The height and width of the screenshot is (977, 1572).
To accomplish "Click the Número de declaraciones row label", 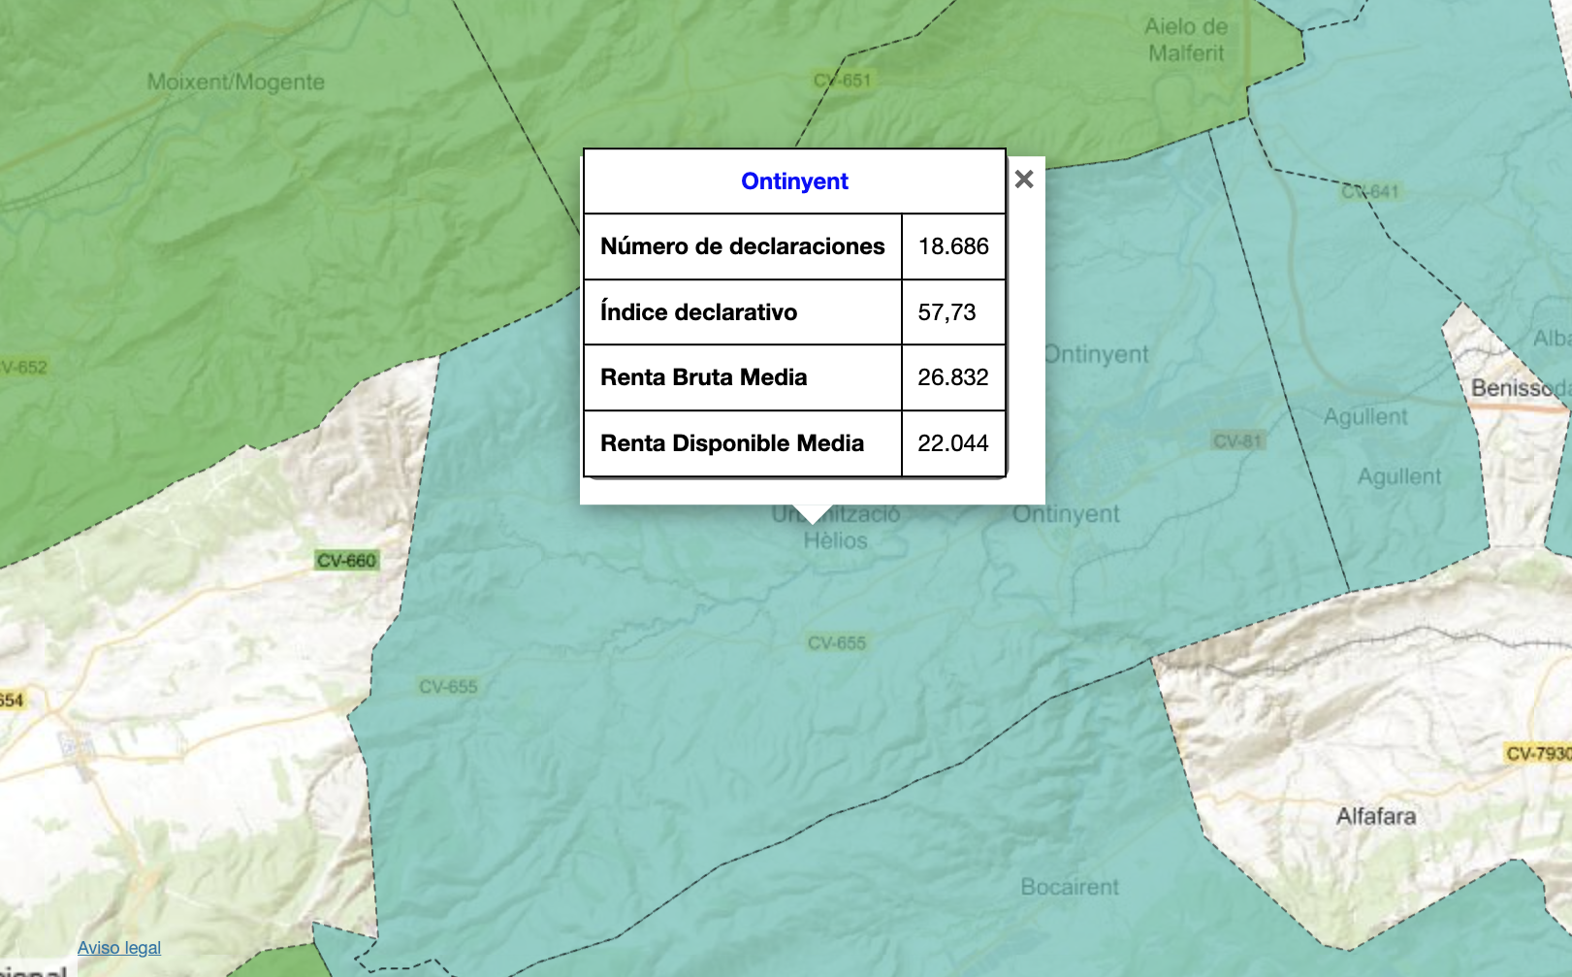I will (742, 246).
